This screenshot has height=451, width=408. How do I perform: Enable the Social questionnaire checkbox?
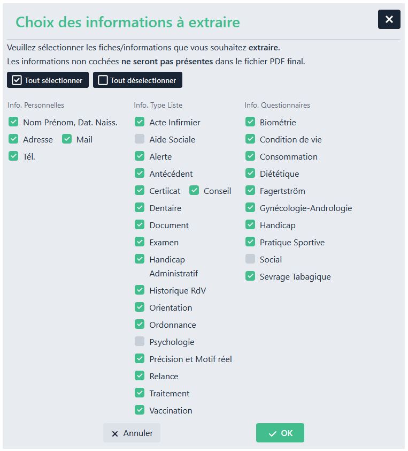point(250,259)
